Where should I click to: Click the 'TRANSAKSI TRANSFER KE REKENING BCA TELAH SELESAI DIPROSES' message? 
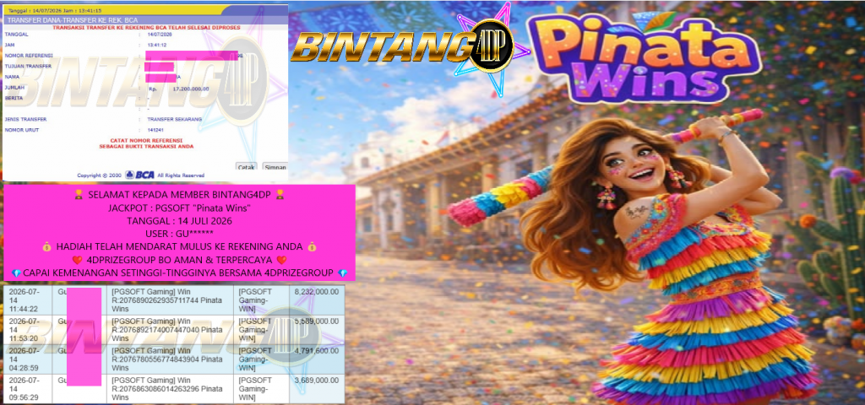(146, 28)
